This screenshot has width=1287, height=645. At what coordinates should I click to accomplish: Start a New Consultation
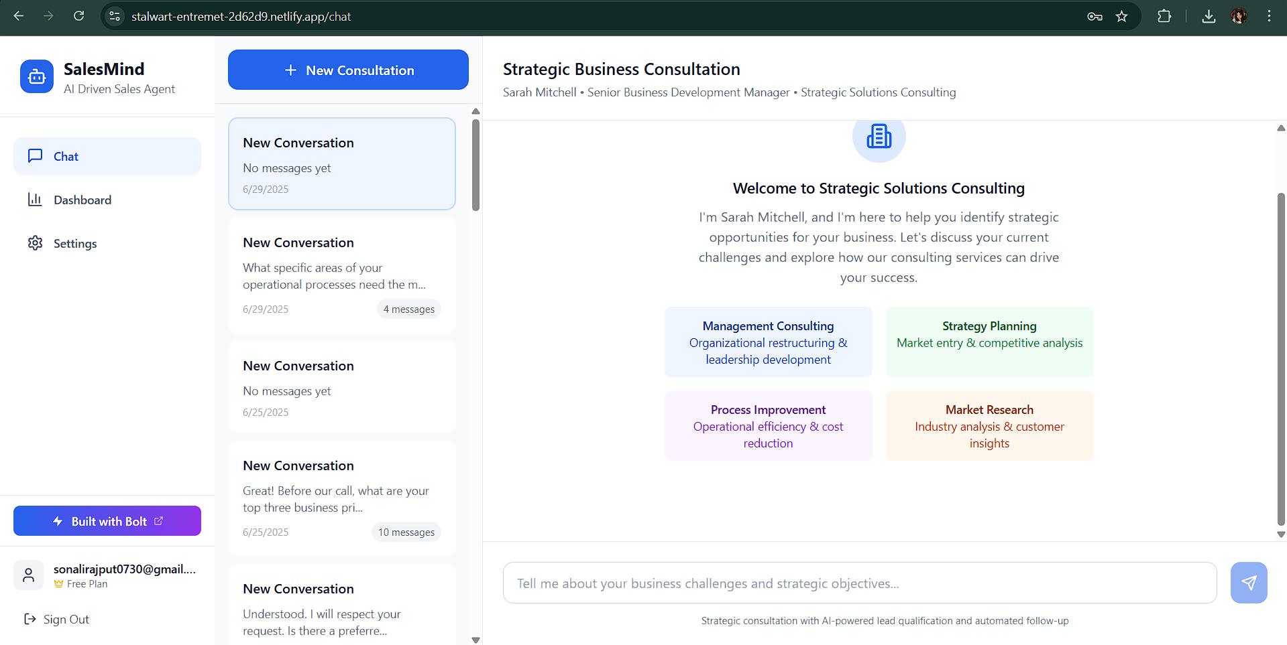coord(348,70)
